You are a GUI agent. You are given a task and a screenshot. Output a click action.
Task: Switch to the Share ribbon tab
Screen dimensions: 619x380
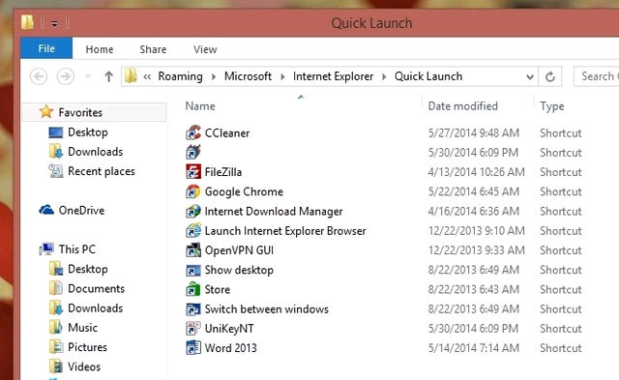pyautogui.click(x=153, y=49)
